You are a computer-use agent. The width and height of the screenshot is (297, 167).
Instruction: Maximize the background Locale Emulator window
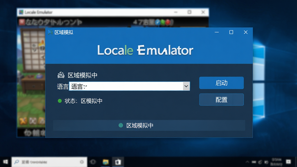(x=189, y=12)
